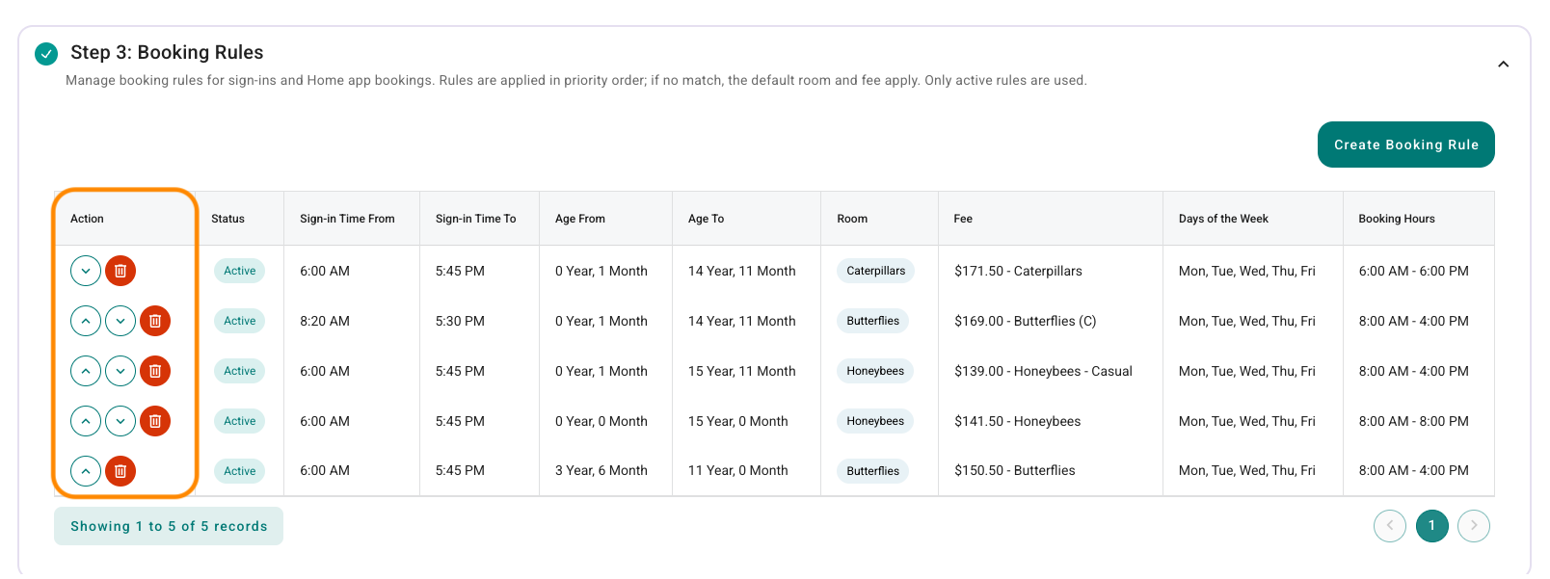Click the fee $139.00 - Honeybees - Casual
Image resolution: width=1550 pixels, height=579 pixels.
coord(1043,371)
